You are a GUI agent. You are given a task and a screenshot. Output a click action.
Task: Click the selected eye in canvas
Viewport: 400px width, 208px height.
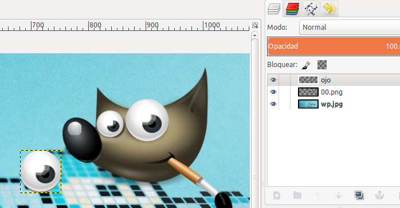[41, 171]
